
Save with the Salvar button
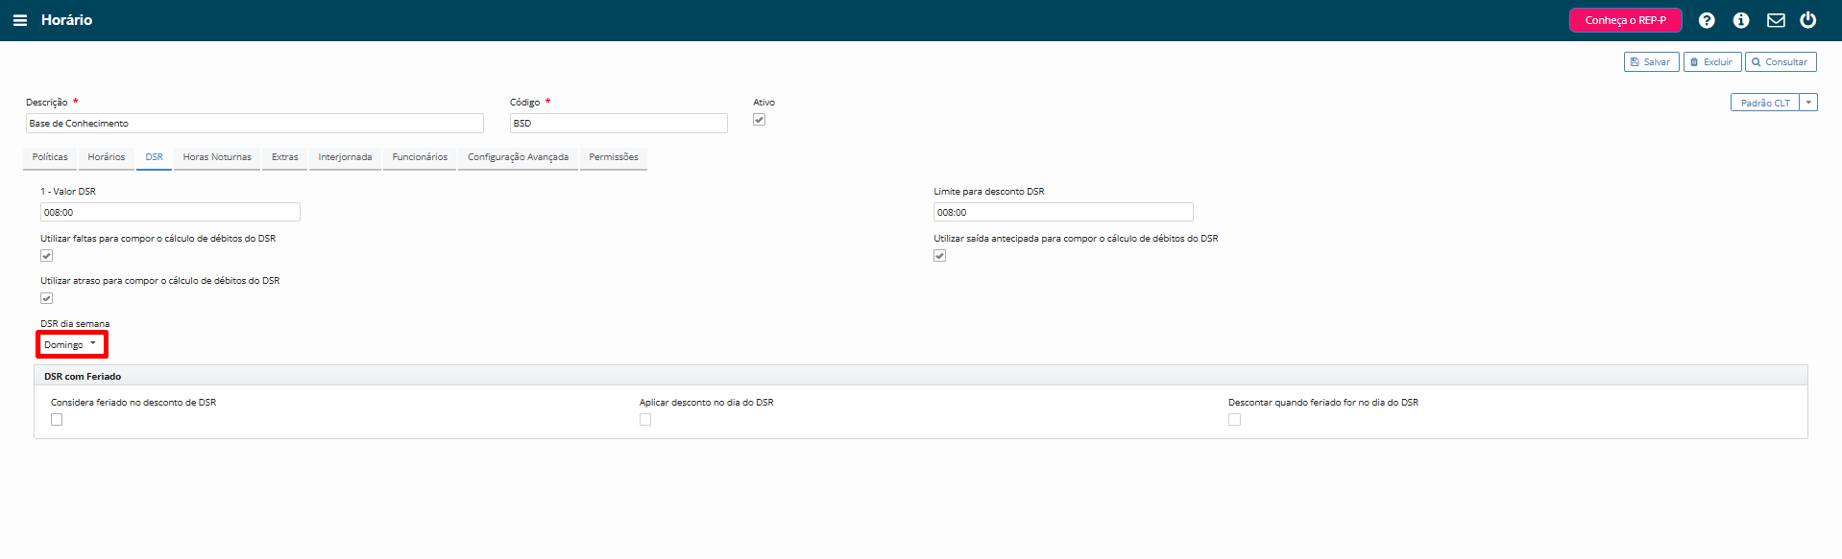tap(1651, 62)
